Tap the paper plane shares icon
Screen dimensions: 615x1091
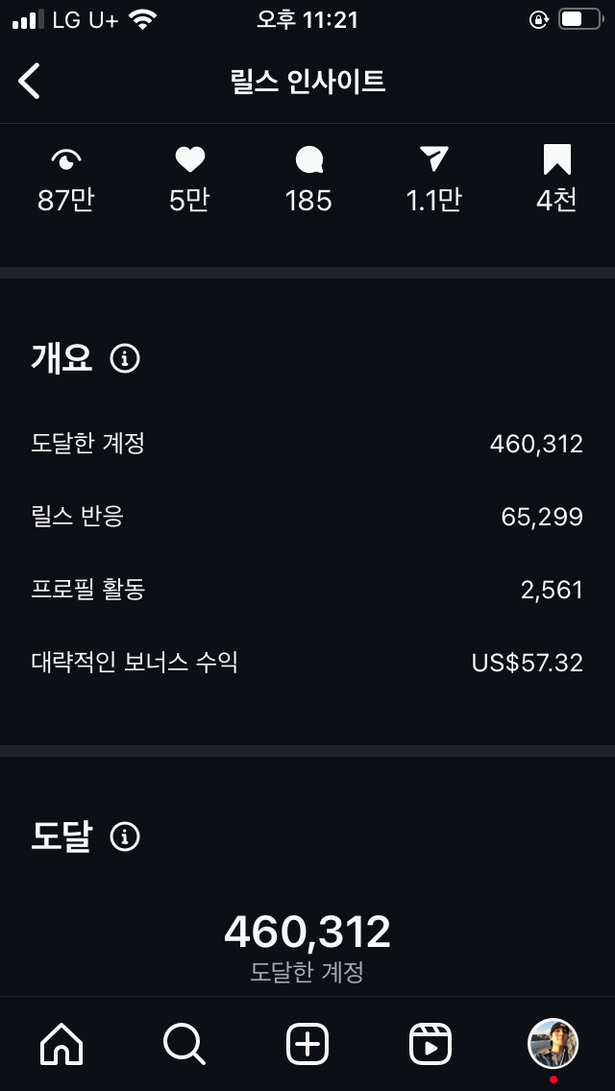click(434, 159)
